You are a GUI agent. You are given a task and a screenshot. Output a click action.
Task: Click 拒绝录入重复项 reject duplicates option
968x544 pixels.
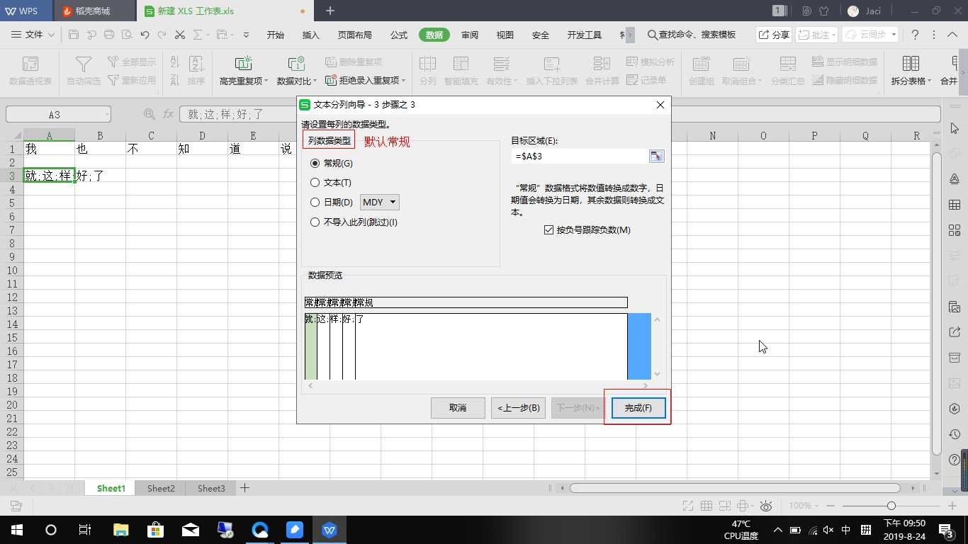tap(366, 81)
